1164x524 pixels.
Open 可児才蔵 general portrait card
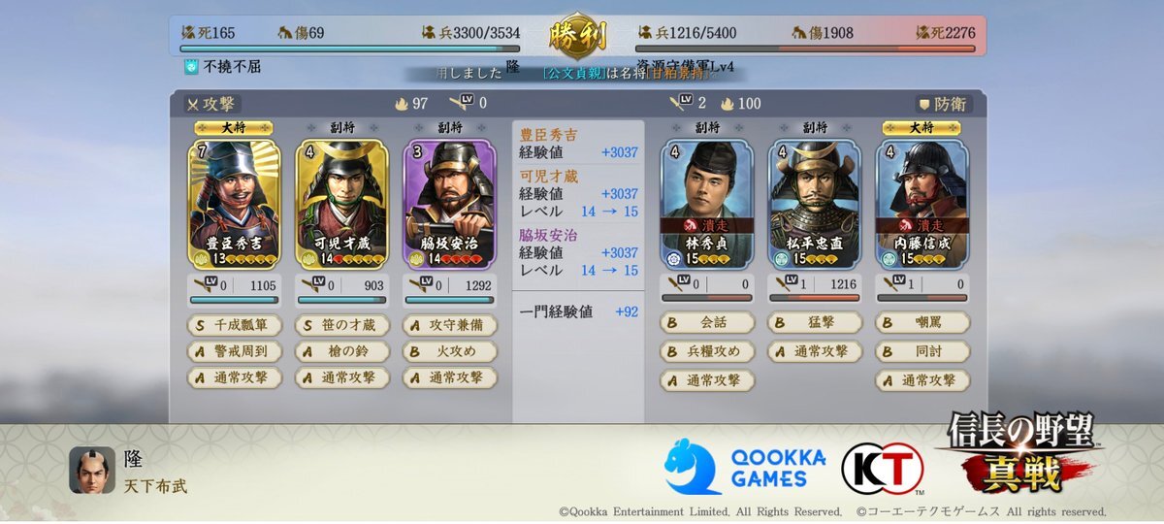click(x=341, y=203)
